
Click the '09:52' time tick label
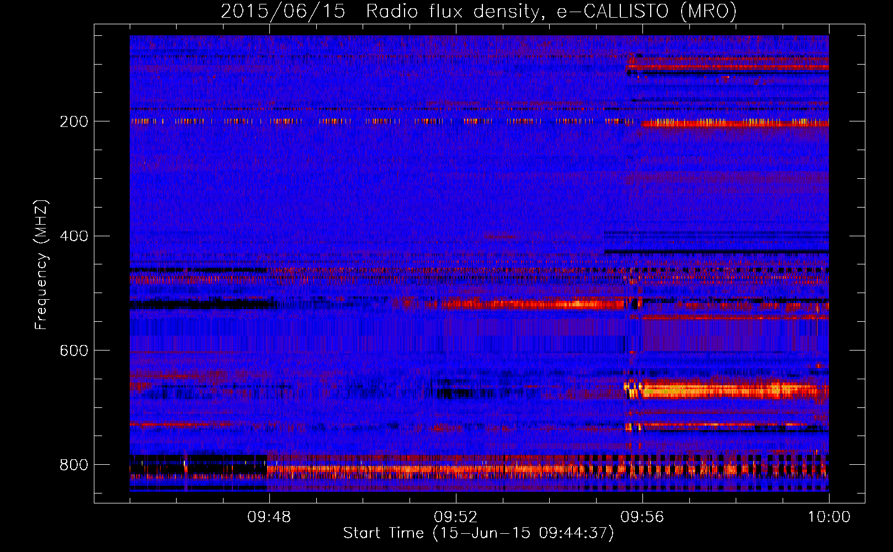455,517
